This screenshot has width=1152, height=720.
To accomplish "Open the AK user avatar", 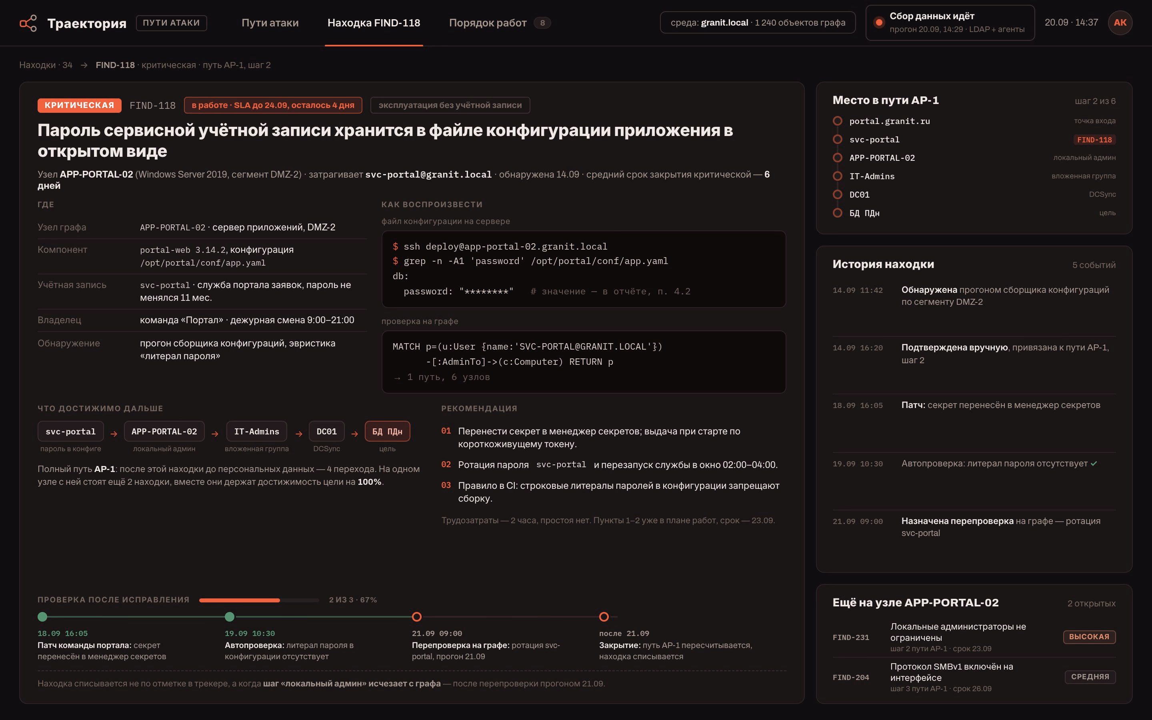I will [1120, 22].
